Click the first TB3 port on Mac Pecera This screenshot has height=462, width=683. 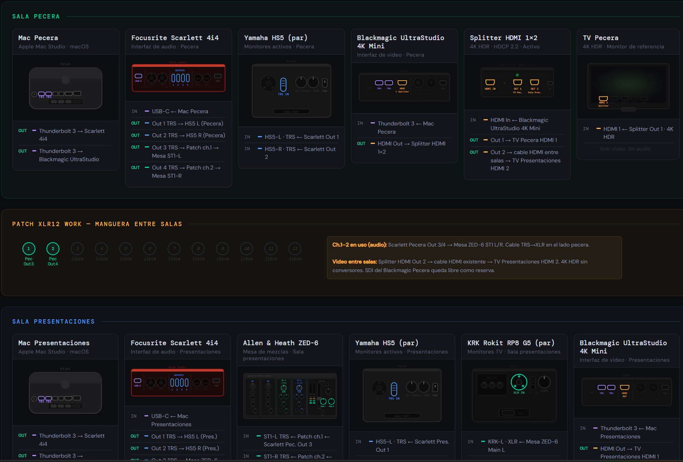click(41, 94)
